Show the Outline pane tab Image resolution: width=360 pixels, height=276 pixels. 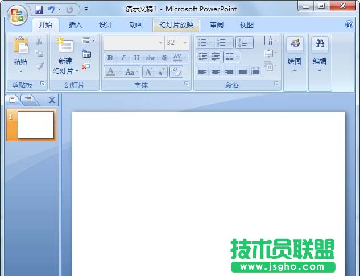[x=28, y=100]
